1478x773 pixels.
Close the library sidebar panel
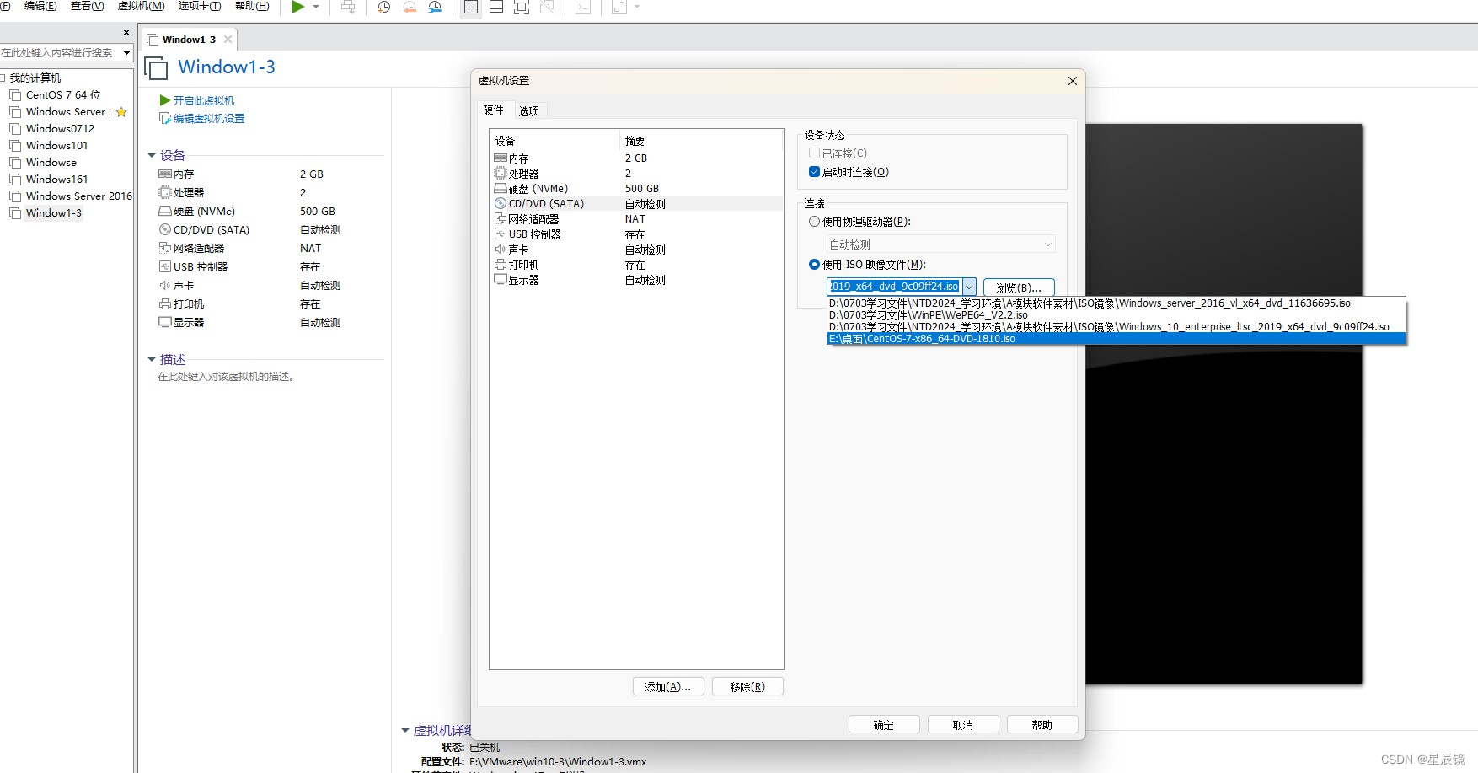pos(126,33)
